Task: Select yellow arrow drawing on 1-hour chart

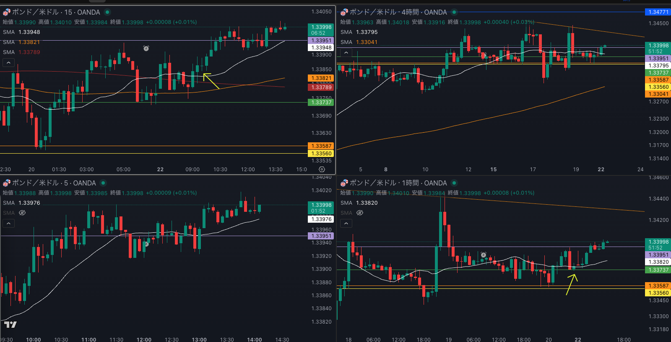Action: click(572, 284)
